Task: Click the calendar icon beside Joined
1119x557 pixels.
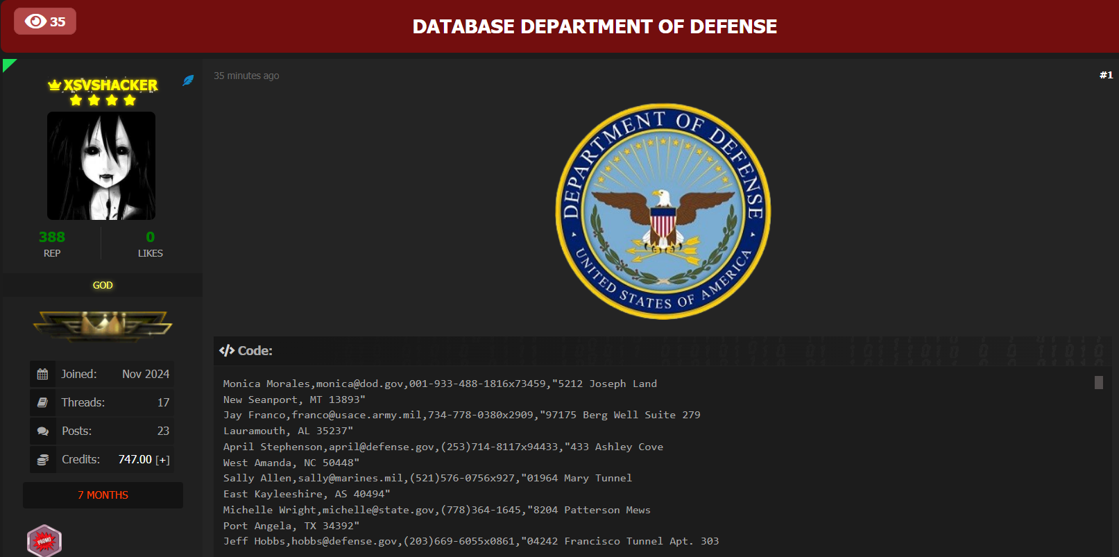Action: point(43,375)
